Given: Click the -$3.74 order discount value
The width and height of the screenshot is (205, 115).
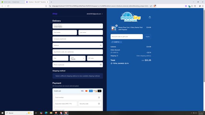Looking at the screenshot, I should [149, 52].
